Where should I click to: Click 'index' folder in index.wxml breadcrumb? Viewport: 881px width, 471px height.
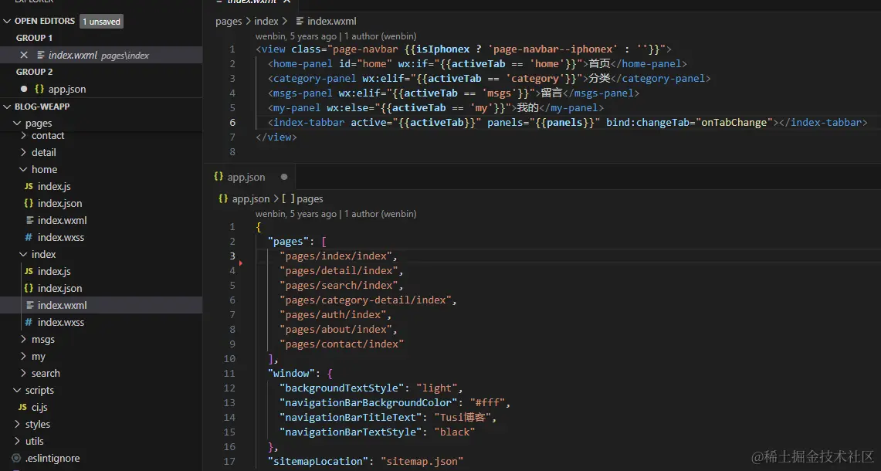(x=266, y=22)
